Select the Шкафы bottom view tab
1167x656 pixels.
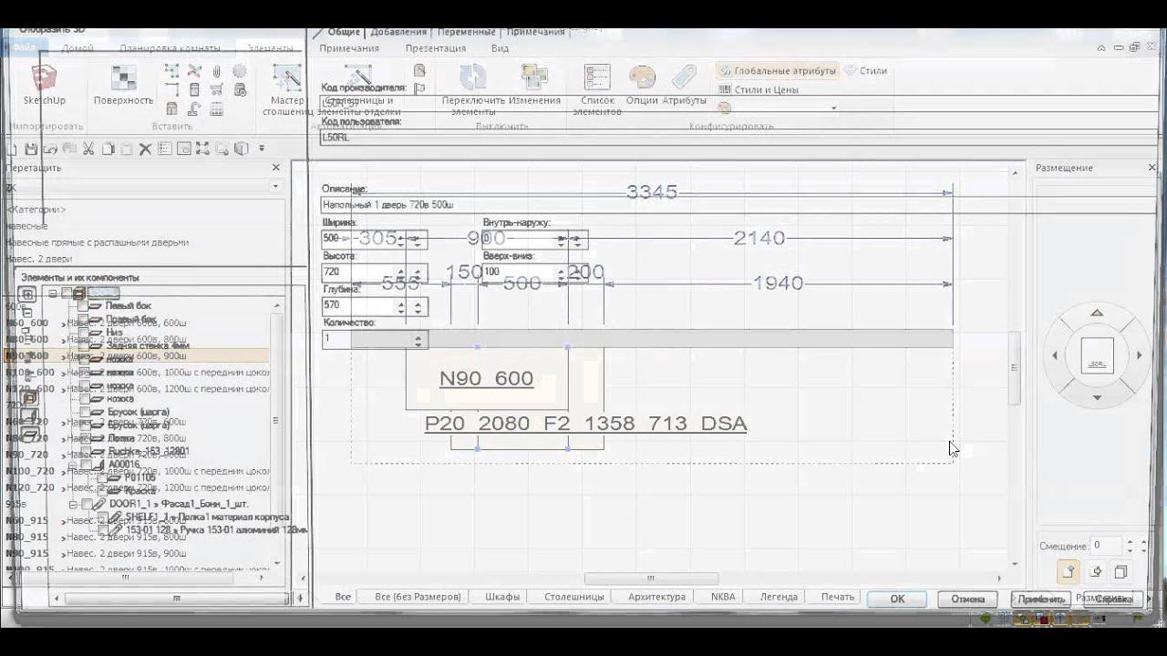(502, 597)
